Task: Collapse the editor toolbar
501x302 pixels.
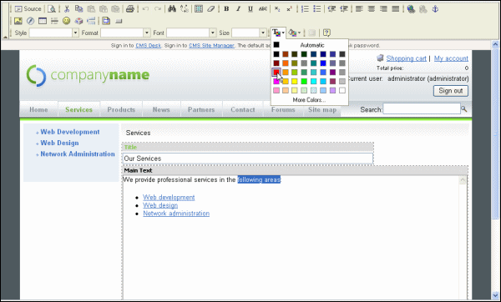Action: point(5,37)
